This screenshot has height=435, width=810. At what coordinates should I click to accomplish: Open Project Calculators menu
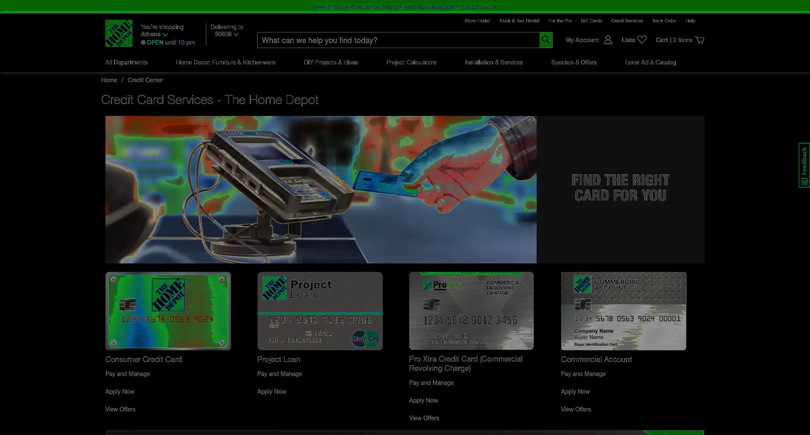click(x=411, y=62)
